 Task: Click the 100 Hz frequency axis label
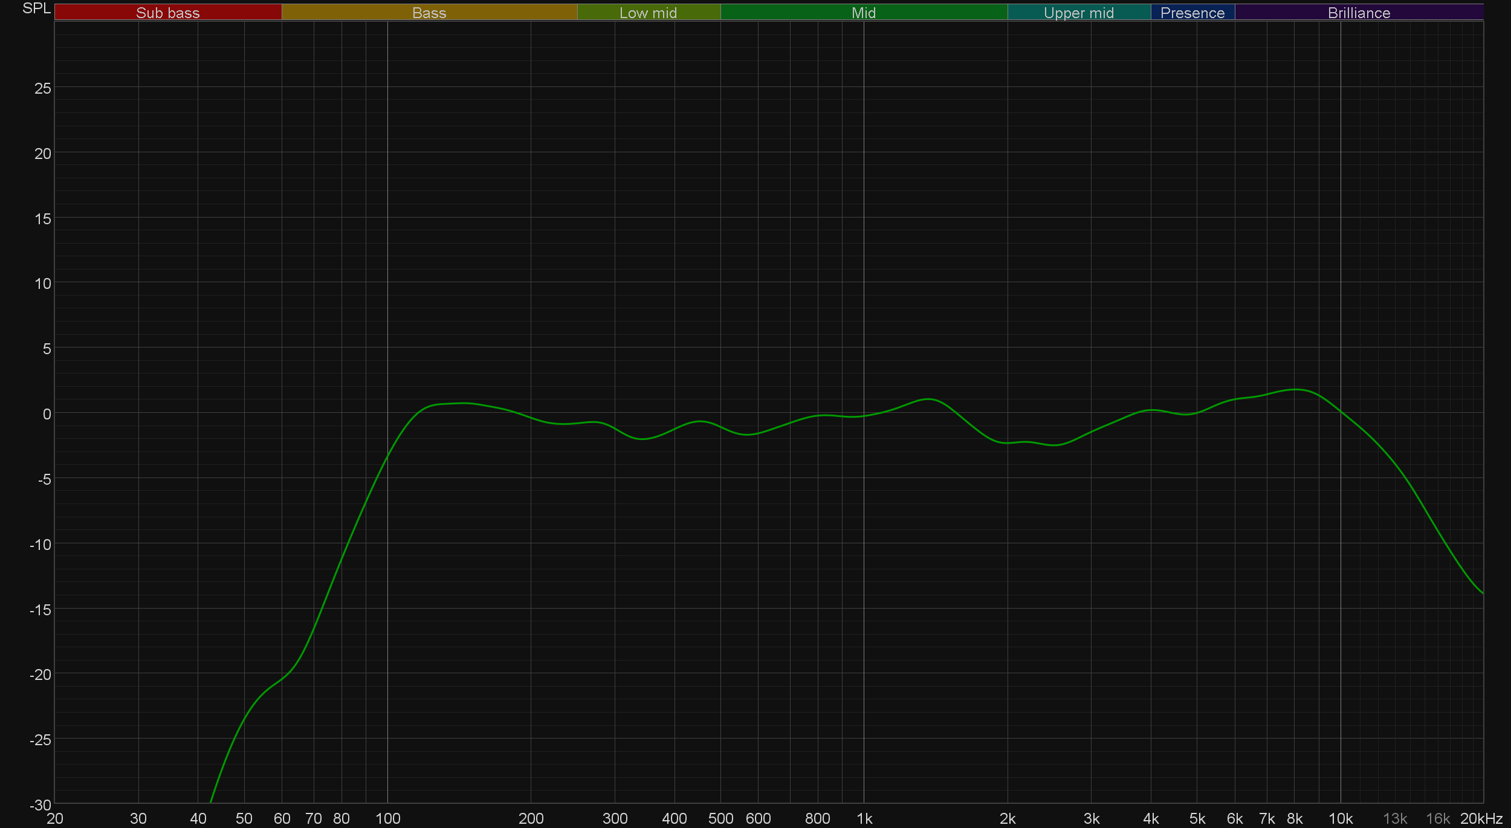point(387,818)
